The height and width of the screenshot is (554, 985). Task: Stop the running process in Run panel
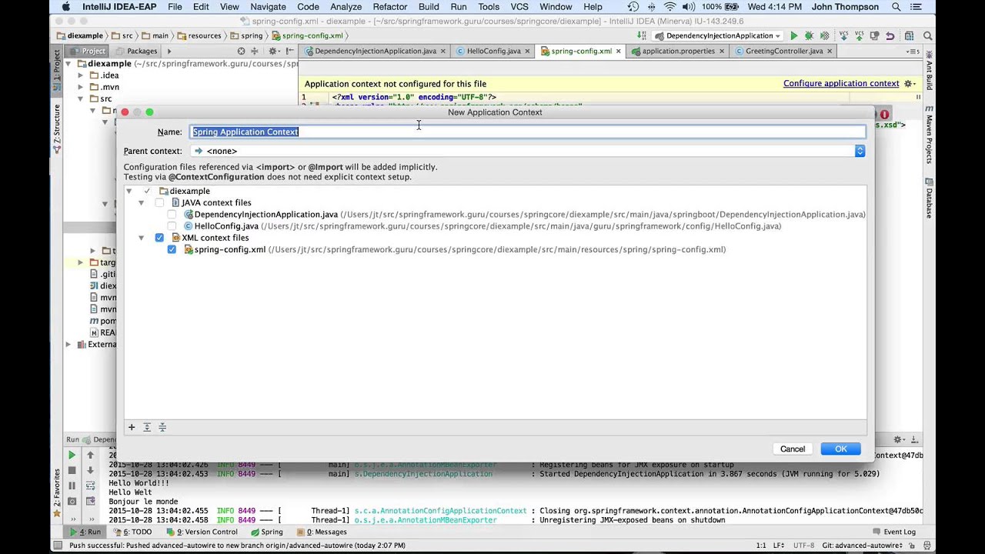click(72, 470)
